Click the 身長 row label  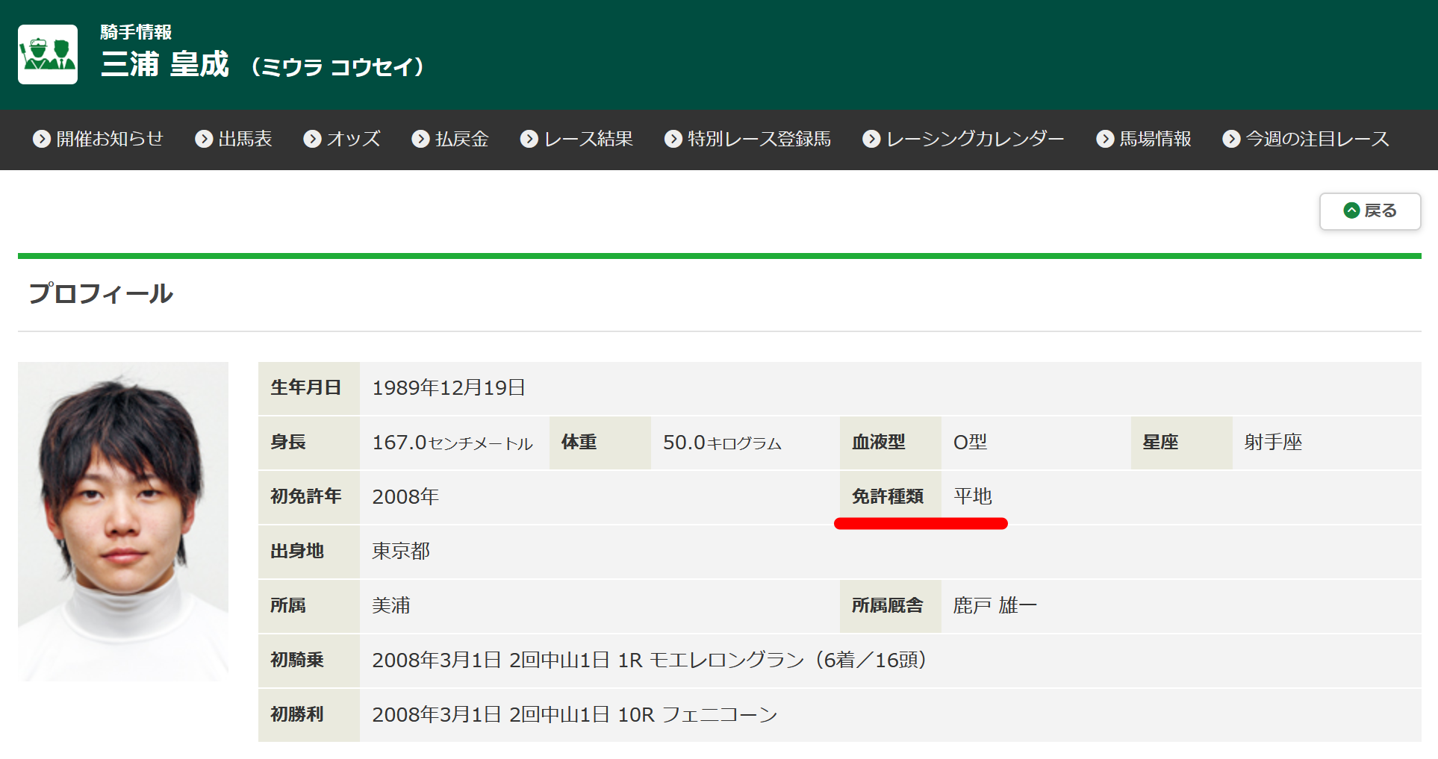pyautogui.click(x=309, y=443)
